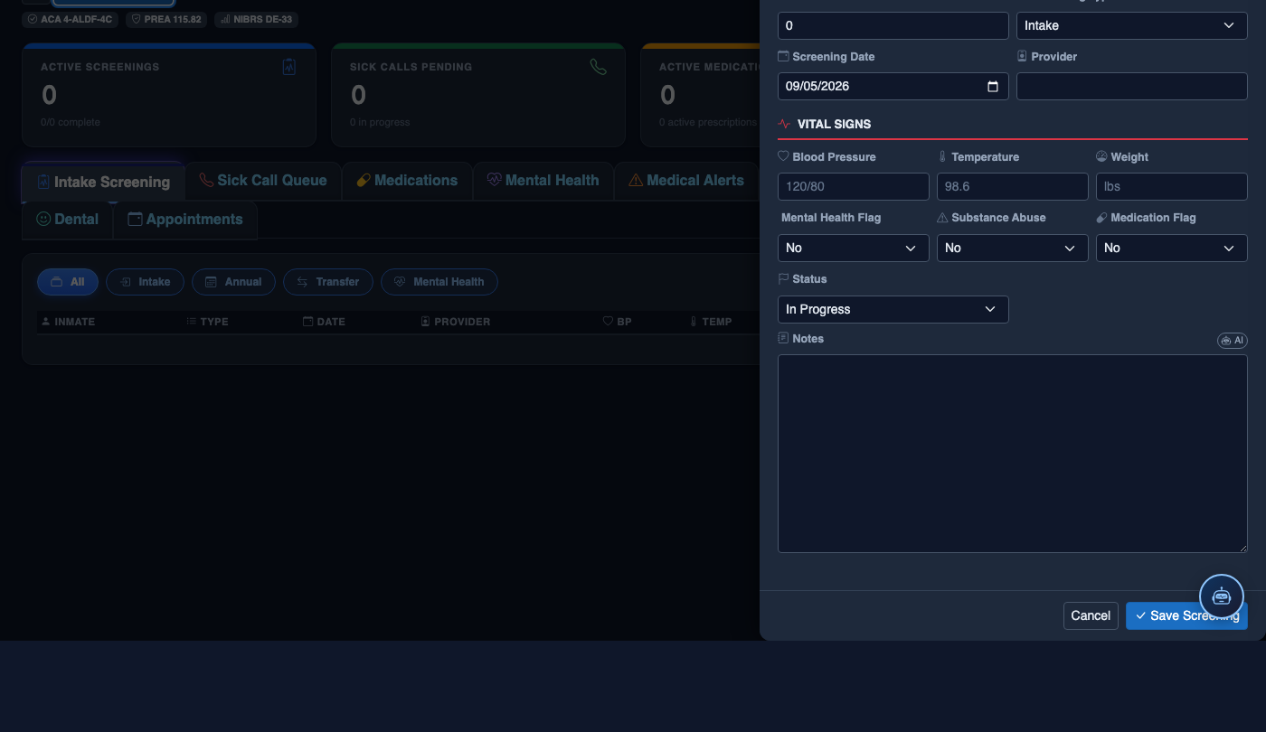Expand the Substance Abuse dropdown
The height and width of the screenshot is (732, 1266).
point(1013,248)
